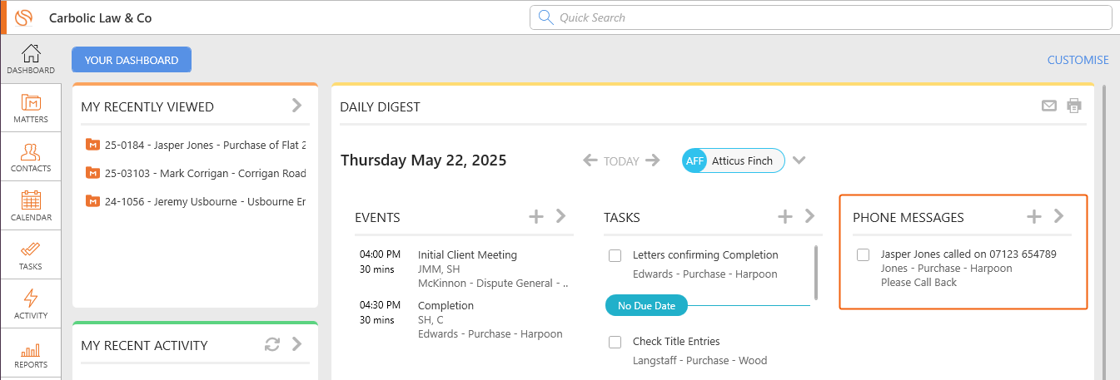Add a new event with plus icon
Viewport: 1120px width, 380px height.
click(x=536, y=216)
